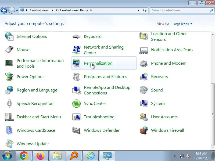This screenshot has height=161, width=215.
Task: Open the Sound speaker icon
Action: pyautogui.click(x=144, y=90)
